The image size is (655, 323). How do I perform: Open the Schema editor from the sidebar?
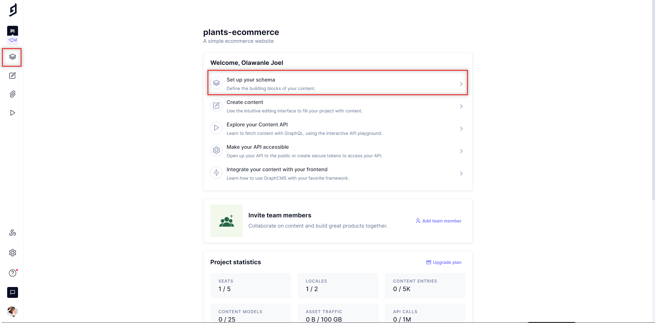coord(12,57)
